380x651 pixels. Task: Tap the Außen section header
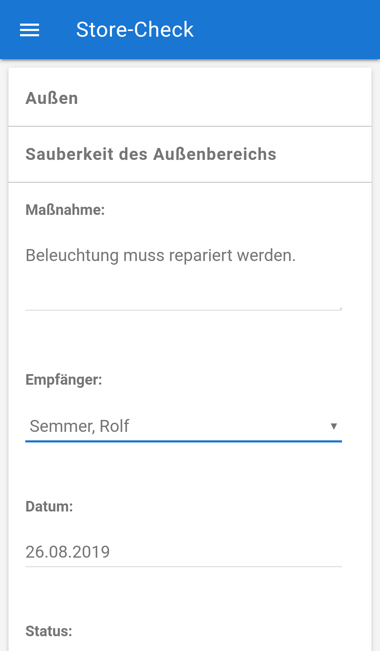52,98
